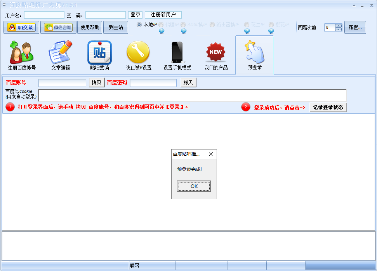Click the 微信咨询 WeChat consult button

(58, 28)
